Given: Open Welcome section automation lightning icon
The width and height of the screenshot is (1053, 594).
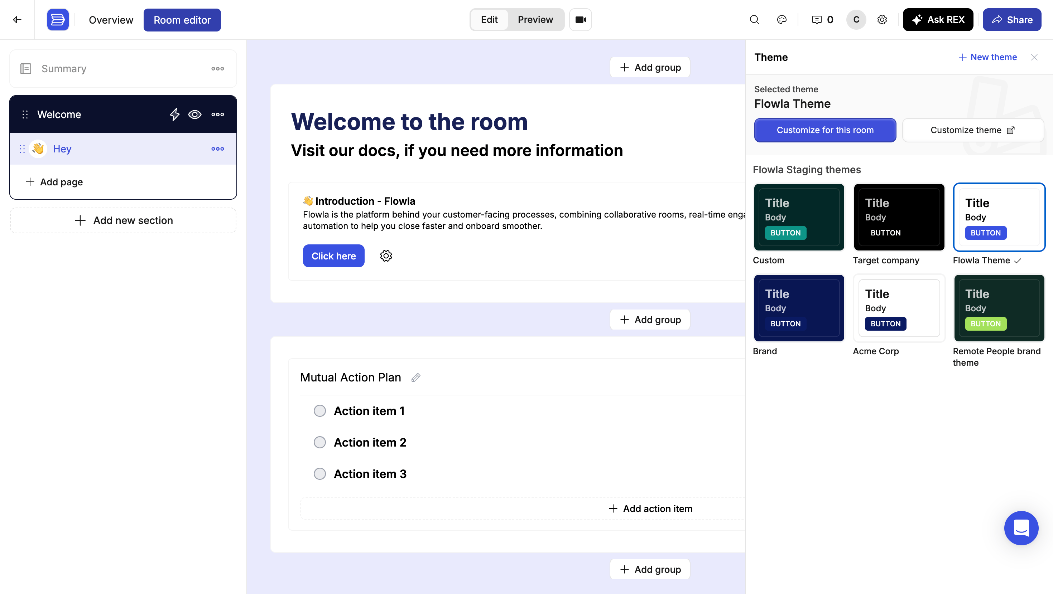Looking at the screenshot, I should coord(174,115).
